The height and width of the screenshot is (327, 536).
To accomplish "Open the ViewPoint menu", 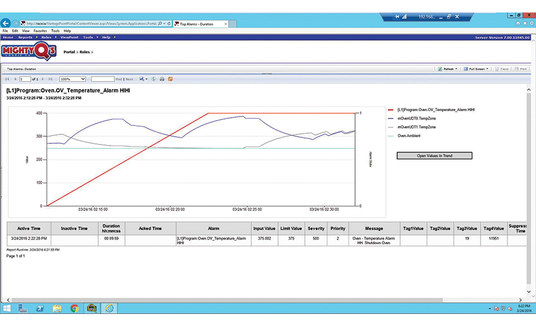I will coord(70,37).
